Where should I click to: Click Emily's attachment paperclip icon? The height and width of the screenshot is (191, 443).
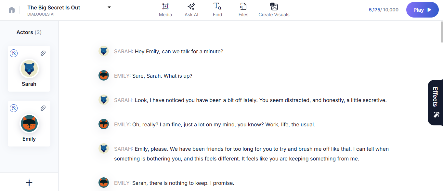(43, 108)
